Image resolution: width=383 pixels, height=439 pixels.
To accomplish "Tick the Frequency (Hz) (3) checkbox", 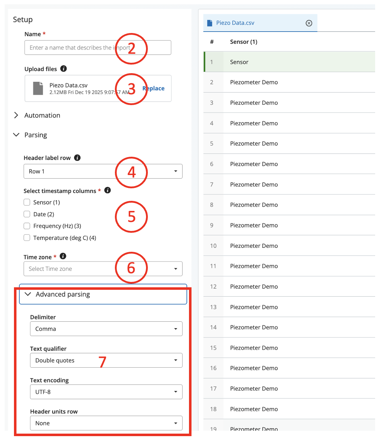I will (x=27, y=226).
